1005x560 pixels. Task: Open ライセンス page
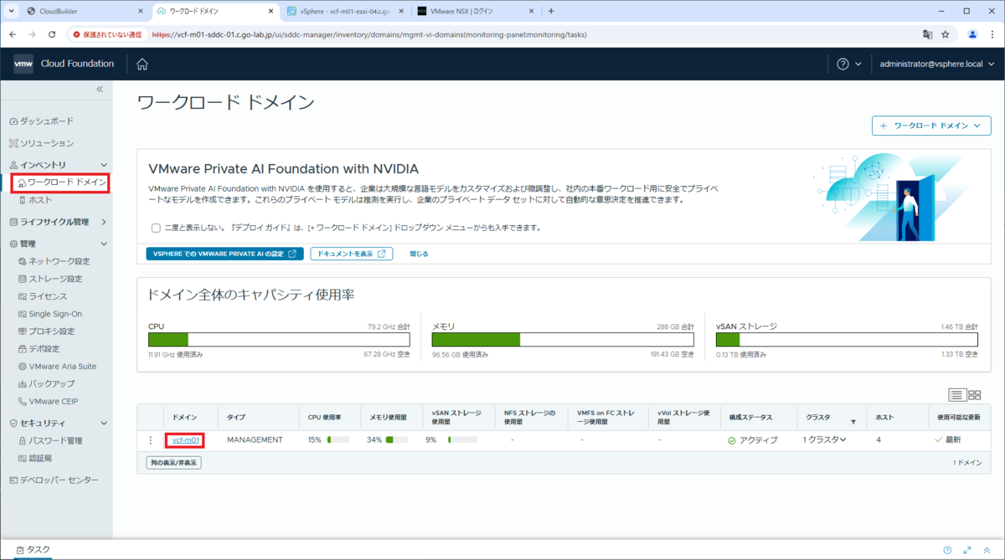42,296
